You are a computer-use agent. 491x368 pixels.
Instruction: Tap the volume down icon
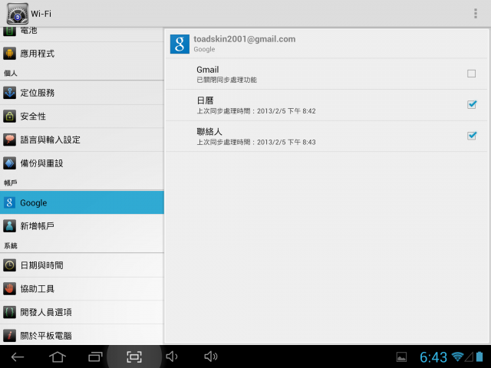tap(172, 356)
